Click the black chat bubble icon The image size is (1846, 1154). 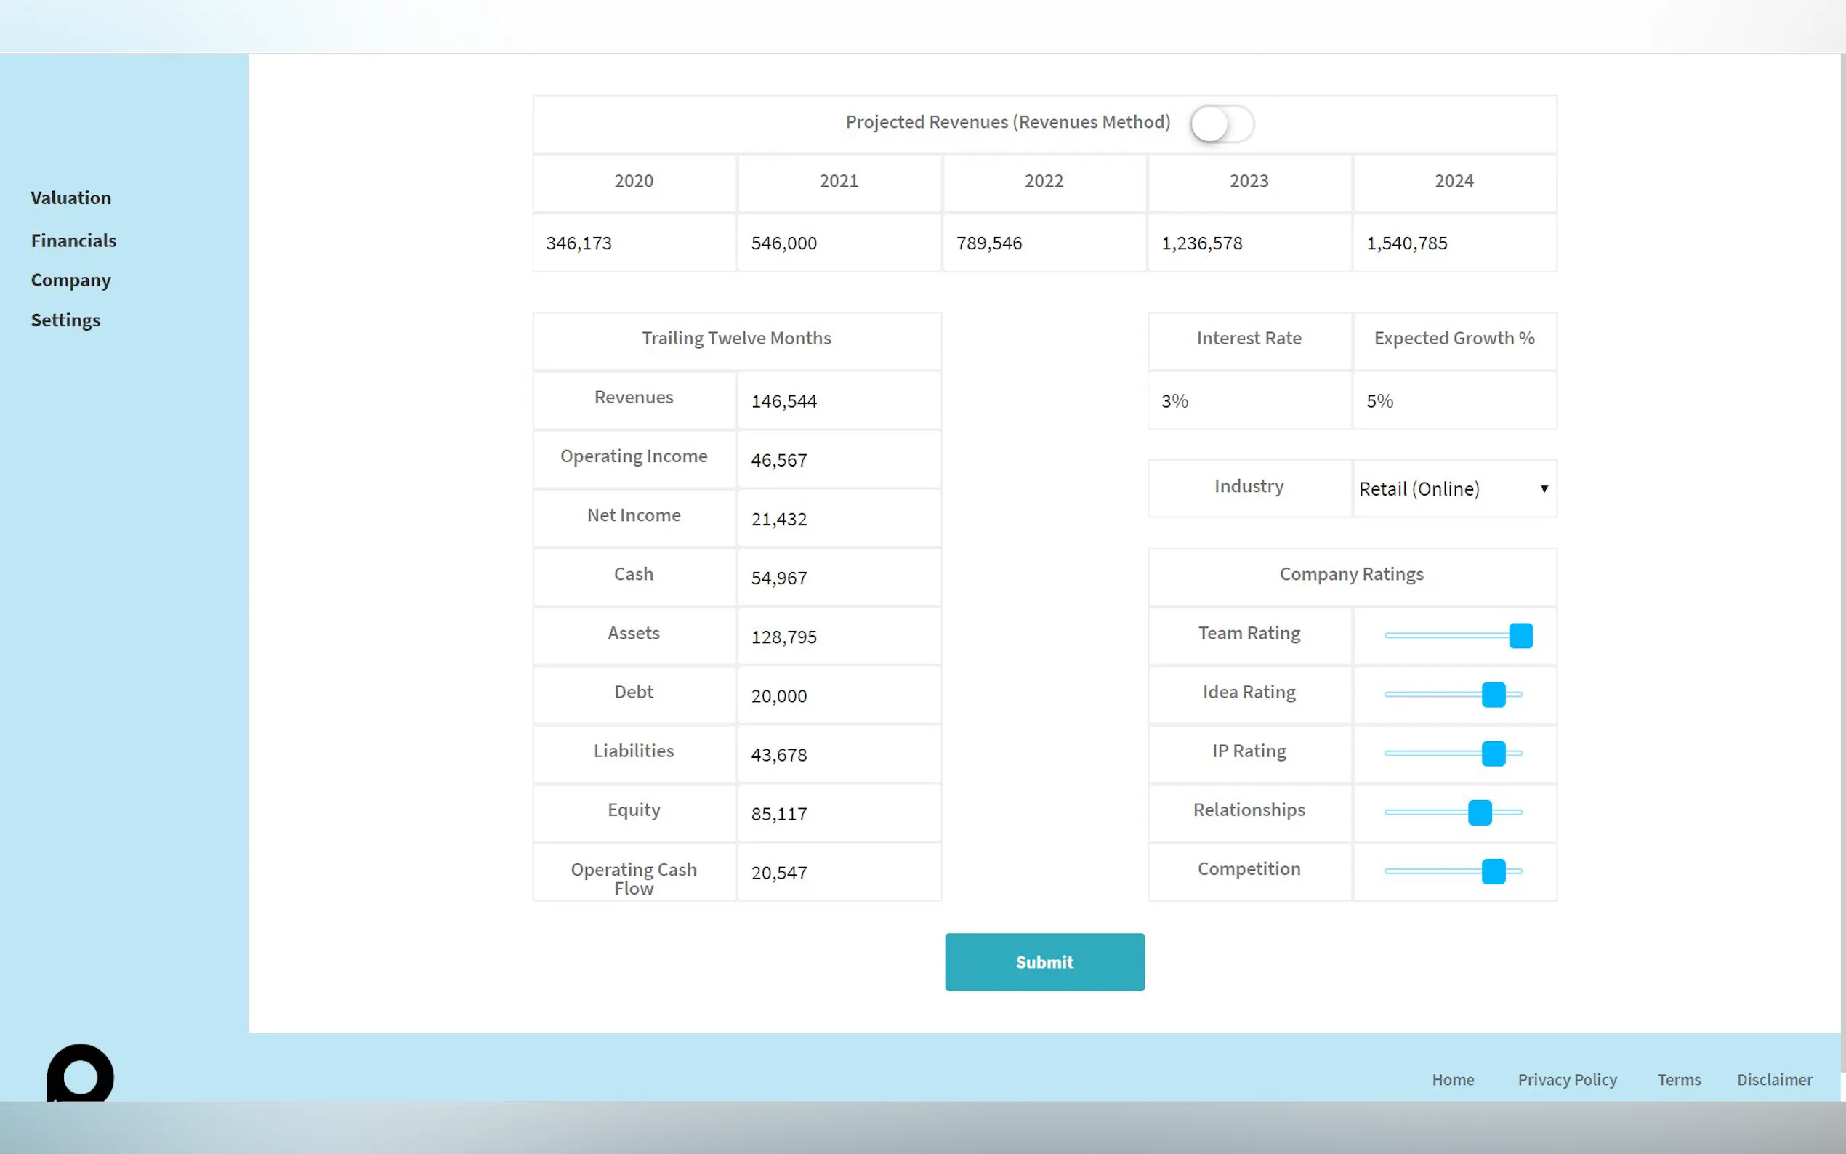point(80,1075)
